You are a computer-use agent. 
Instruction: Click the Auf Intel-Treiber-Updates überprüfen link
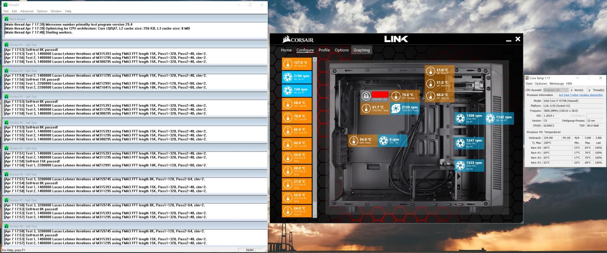coord(581,95)
